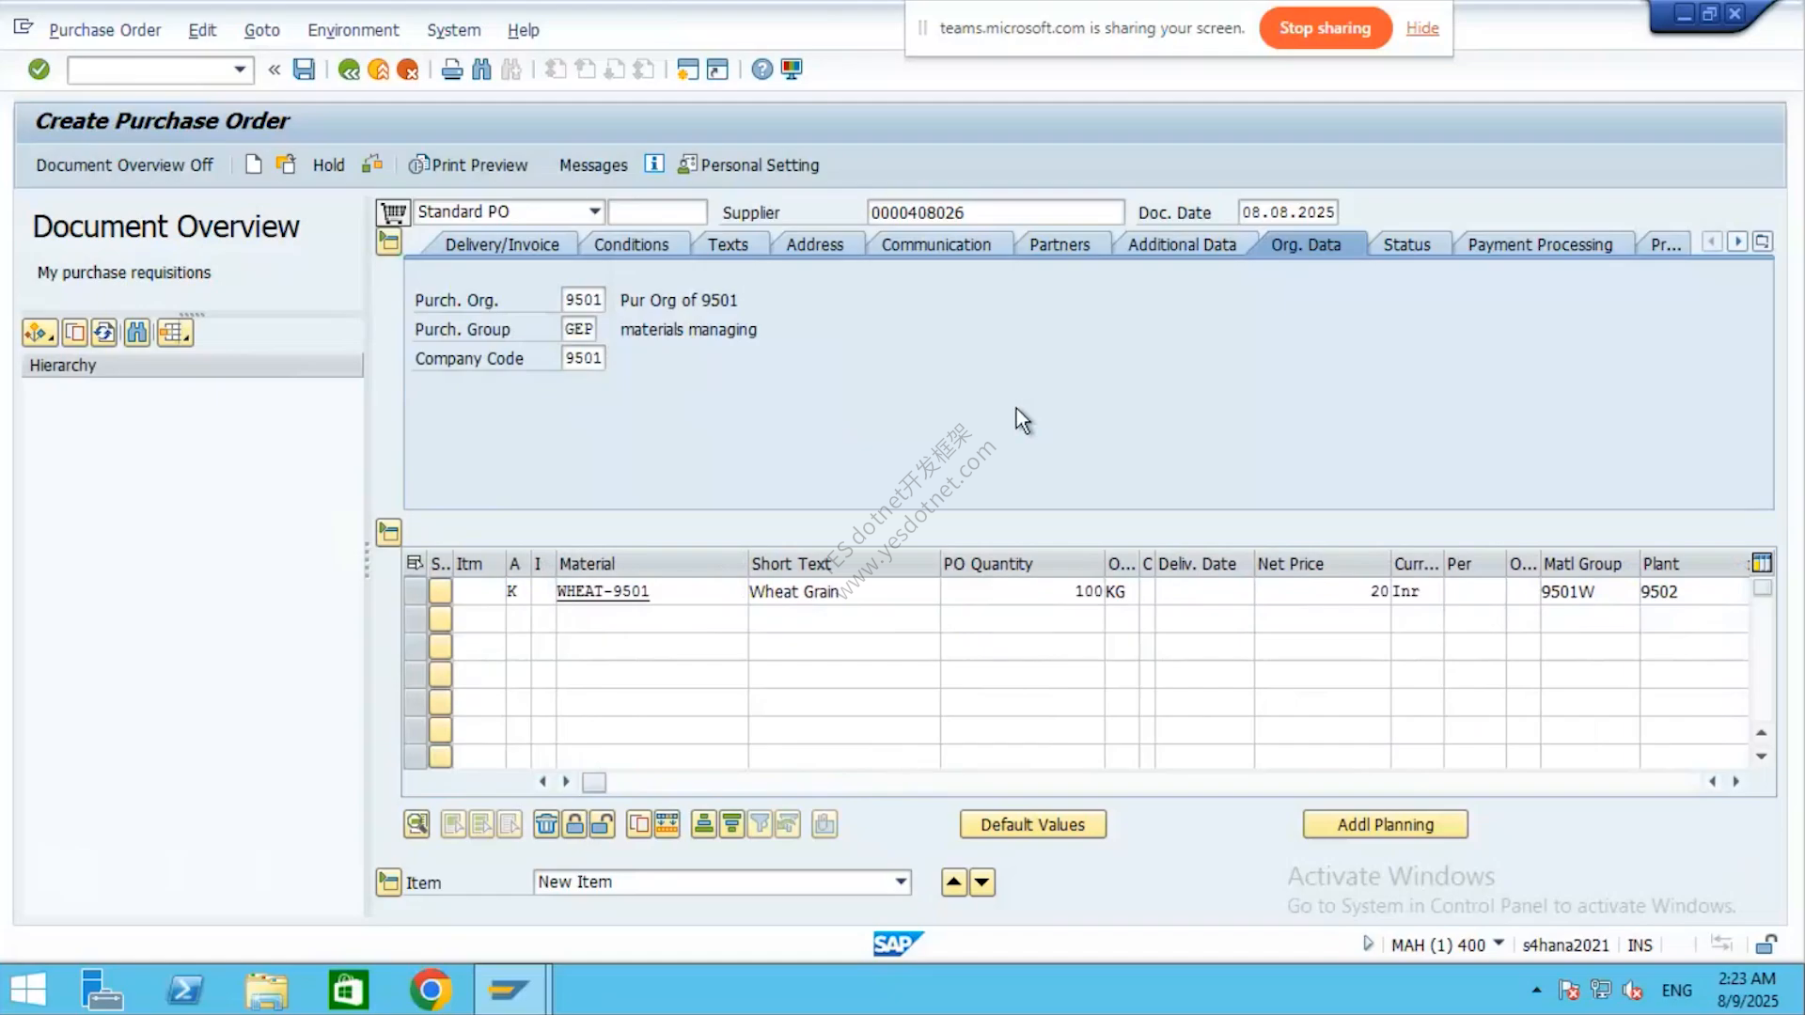
Task: Click the Print icon in the toolbar
Action: coord(451,70)
